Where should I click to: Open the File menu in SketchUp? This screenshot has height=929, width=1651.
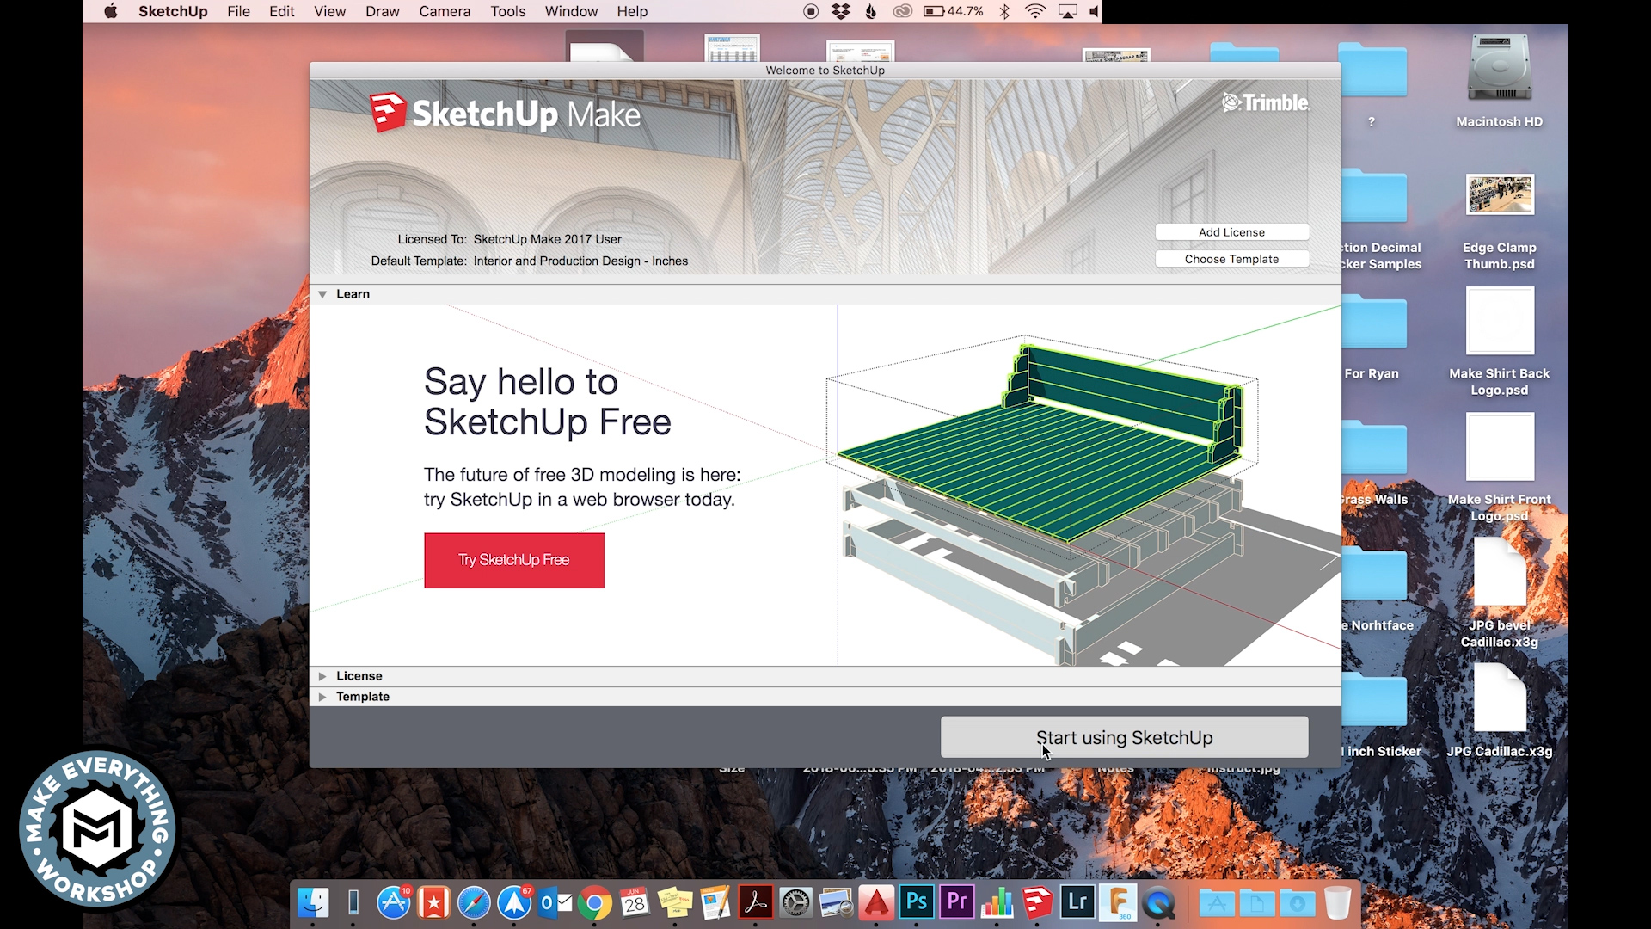click(238, 11)
